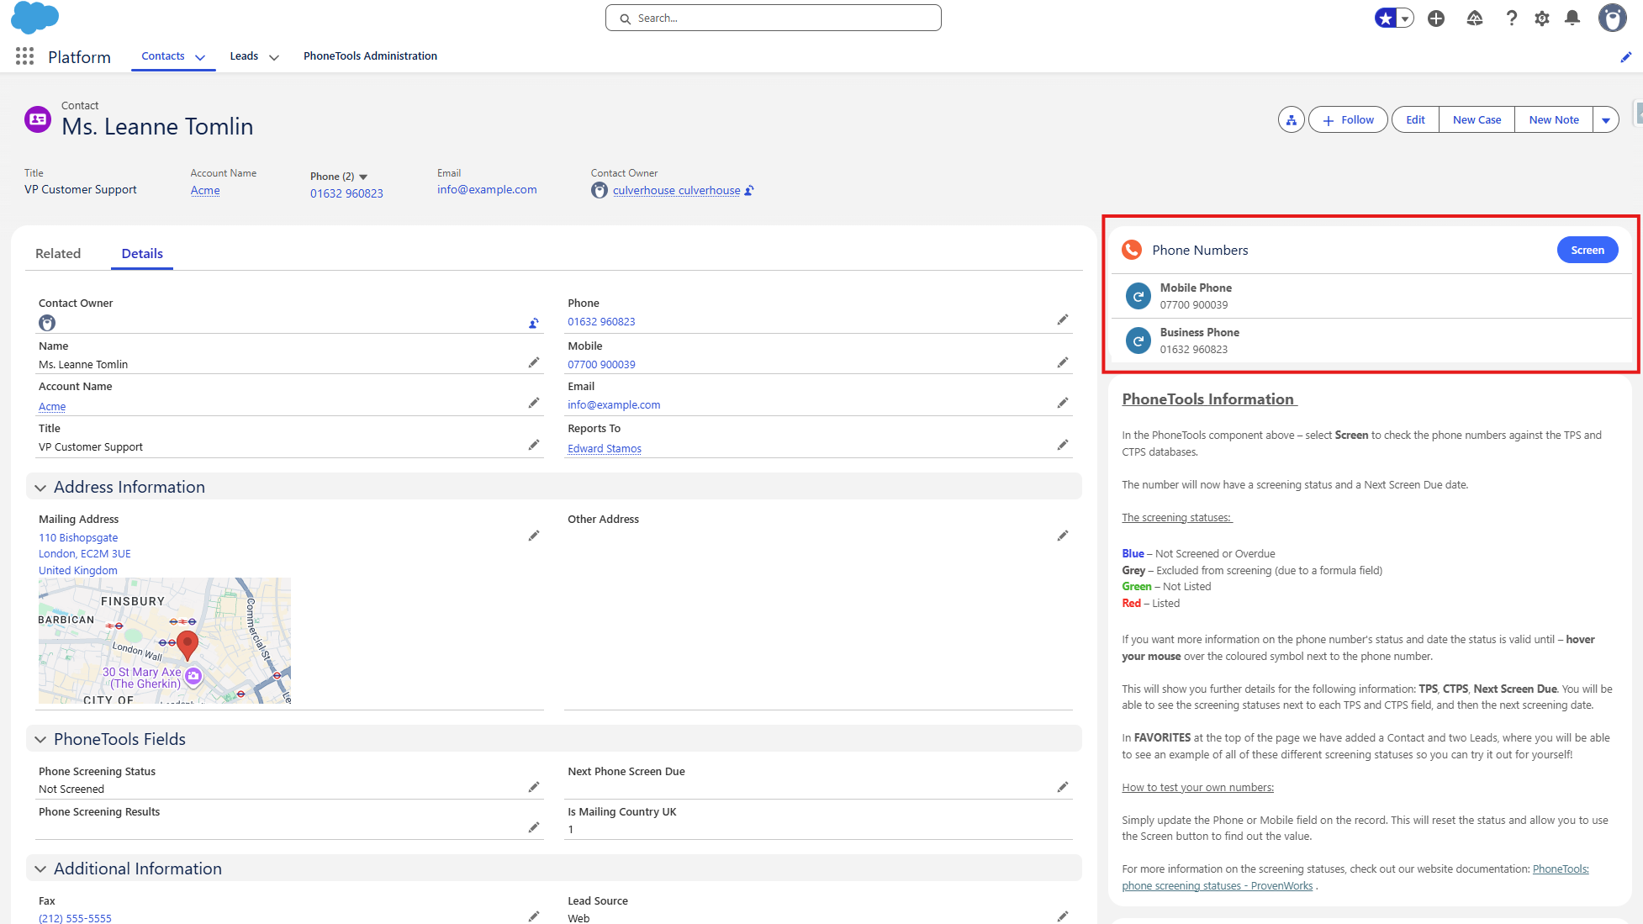Image resolution: width=1643 pixels, height=924 pixels.
Task: Open the PhoneTools Administration tab
Action: [370, 56]
